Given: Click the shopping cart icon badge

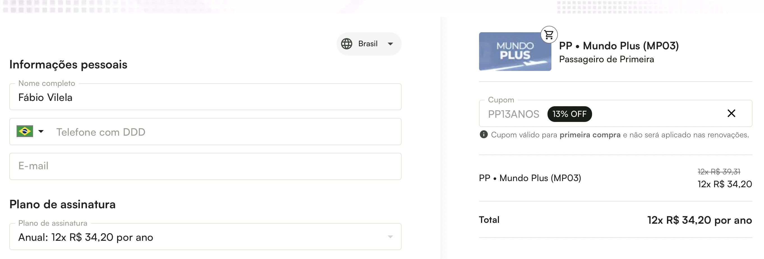Looking at the screenshot, I should (549, 35).
